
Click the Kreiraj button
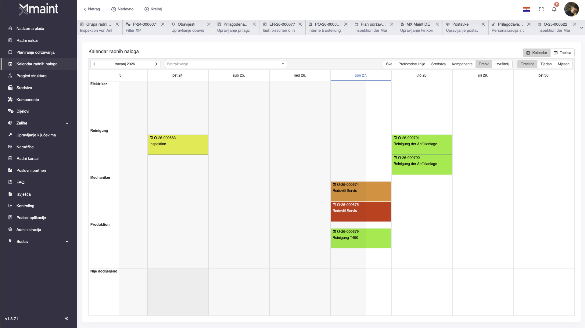(x=153, y=9)
